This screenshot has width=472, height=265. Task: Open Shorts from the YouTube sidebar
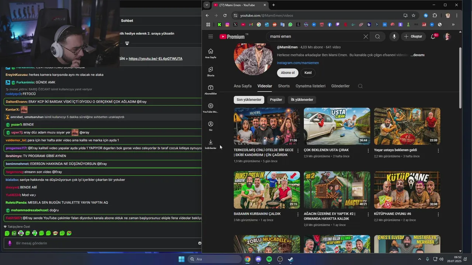tap(211, 71)
